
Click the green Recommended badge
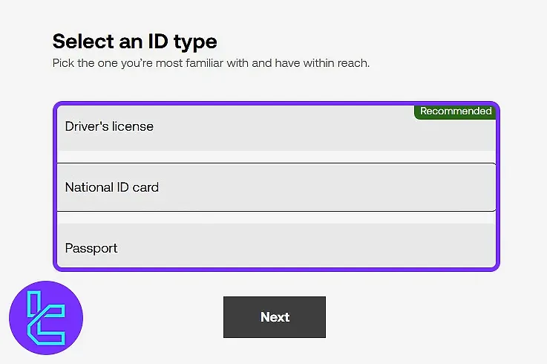click(454, 111)
